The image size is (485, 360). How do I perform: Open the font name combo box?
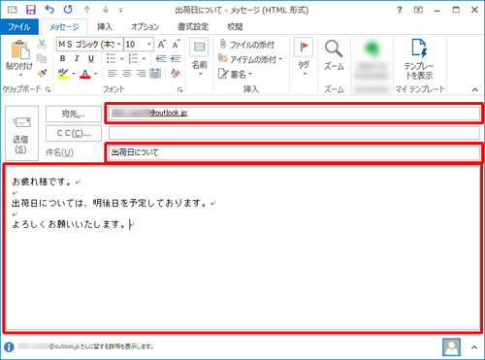point(89,44)
